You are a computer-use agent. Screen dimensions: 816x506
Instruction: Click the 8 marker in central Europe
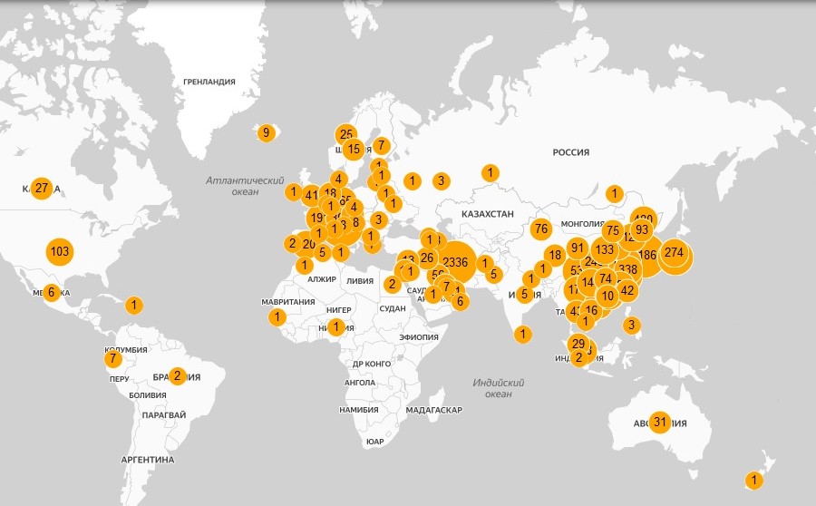click(x=355, y=223)
